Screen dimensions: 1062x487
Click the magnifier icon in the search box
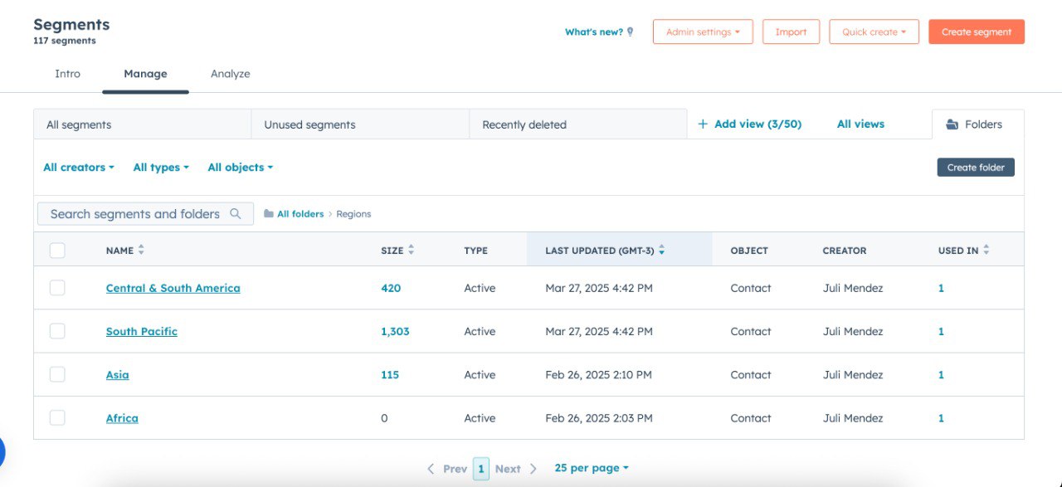[236, 214]
